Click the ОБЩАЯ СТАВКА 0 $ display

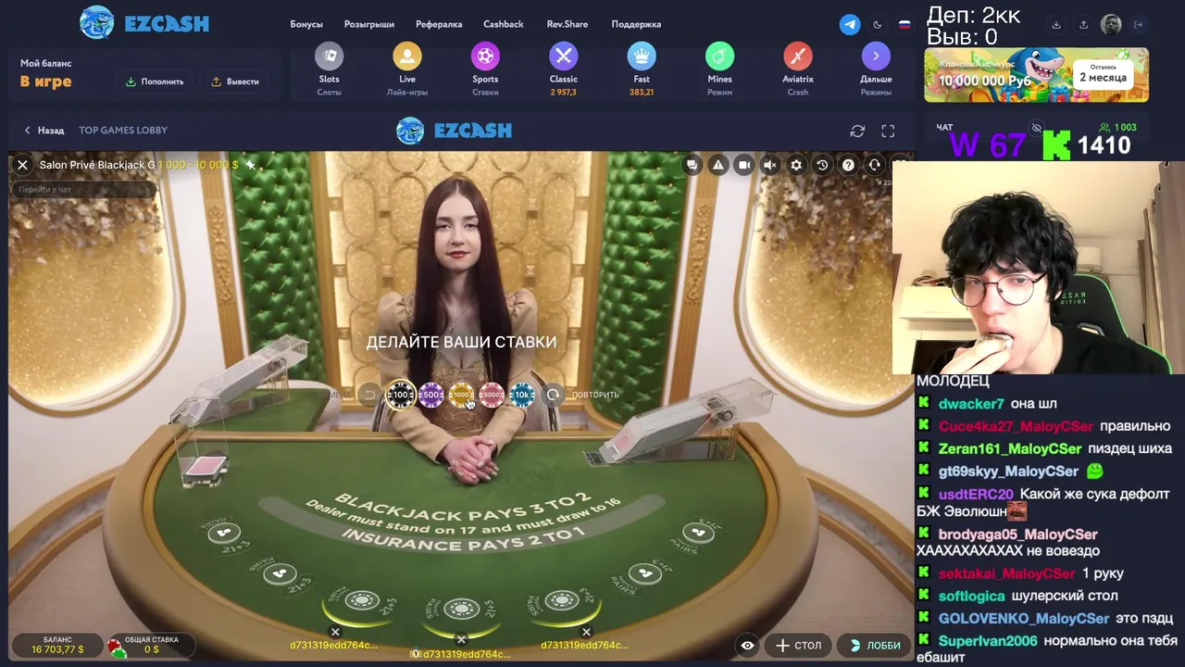[151, 645]
